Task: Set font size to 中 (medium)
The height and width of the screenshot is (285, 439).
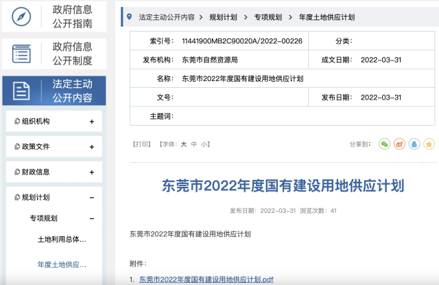Action: pos(194,144)
